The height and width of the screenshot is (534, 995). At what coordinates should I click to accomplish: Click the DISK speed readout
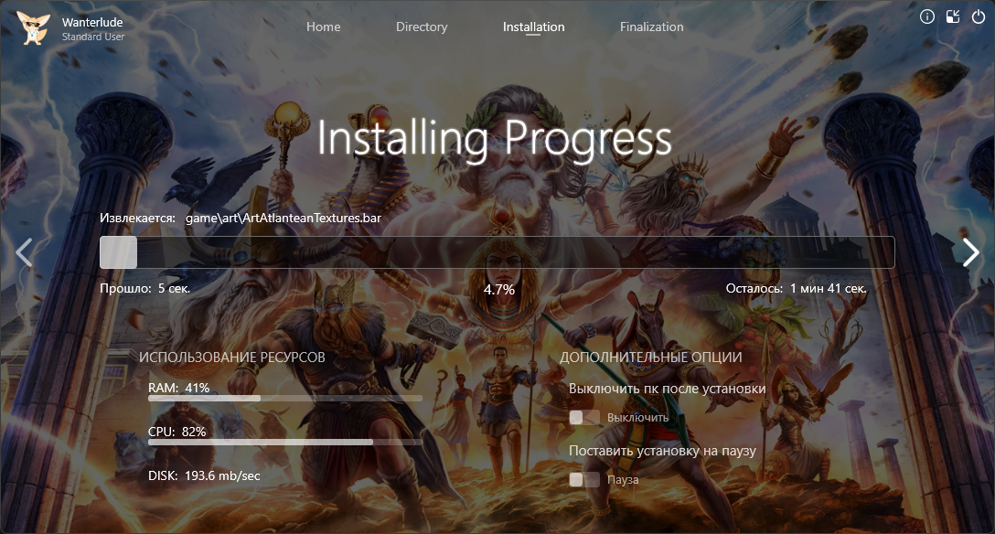[x=204, y=475]
